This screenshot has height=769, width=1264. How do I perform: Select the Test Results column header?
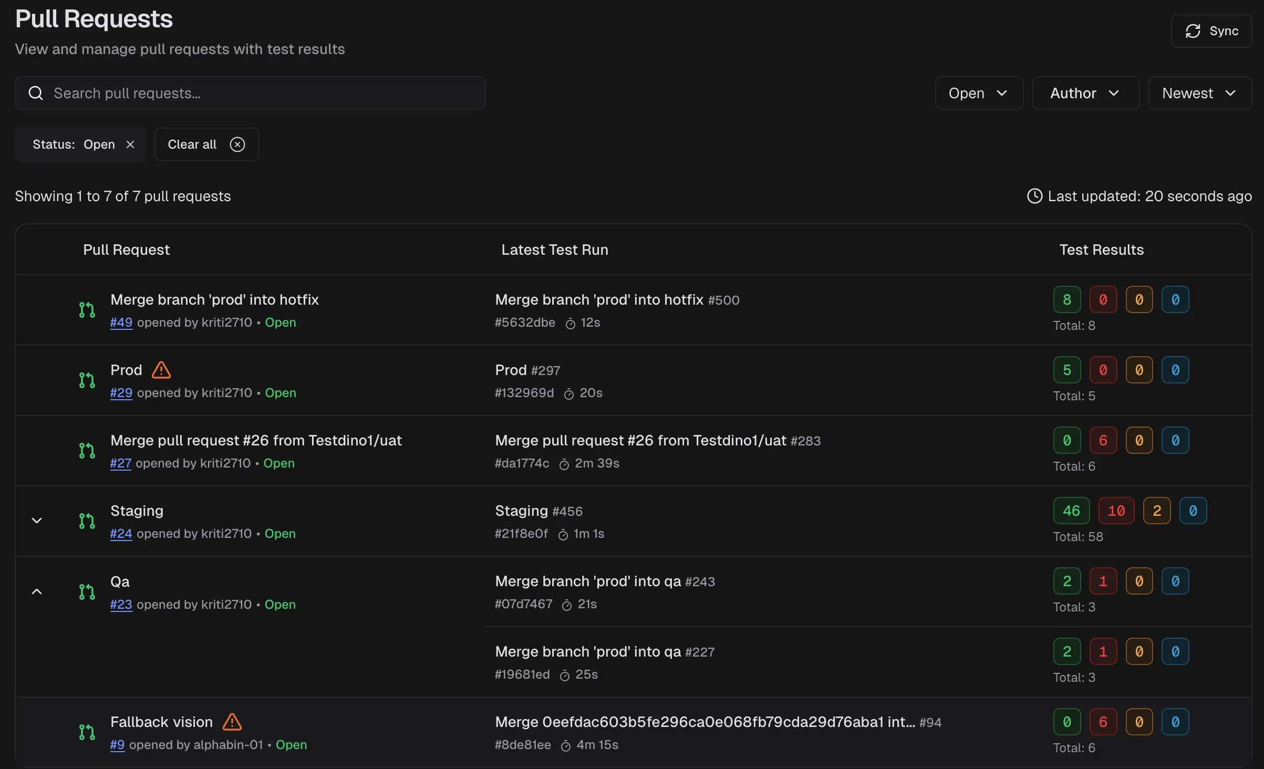(1101, 250)
